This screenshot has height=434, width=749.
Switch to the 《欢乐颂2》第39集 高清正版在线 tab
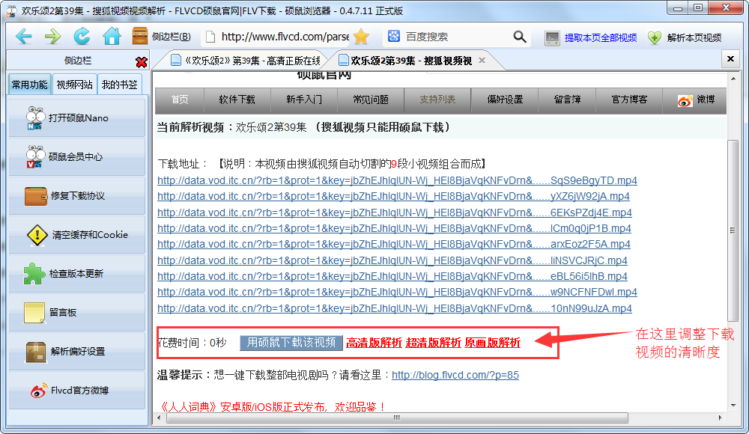[x=246, y=61]
